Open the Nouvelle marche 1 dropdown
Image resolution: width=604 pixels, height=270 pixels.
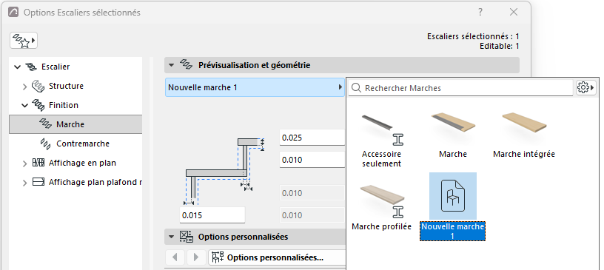255,87
